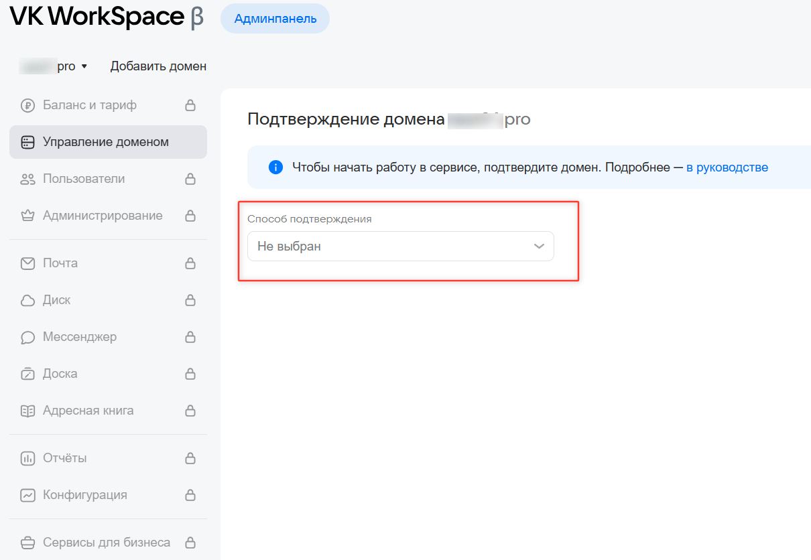The height and width of the screenshot is (560, 811).
Task: Click the Отчёты chart icon
Action: (x=27, y=458)
